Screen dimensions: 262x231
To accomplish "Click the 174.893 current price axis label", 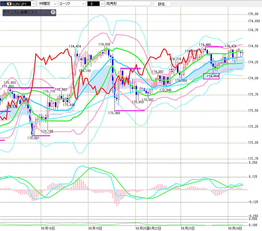I will (x=254, y=21).
